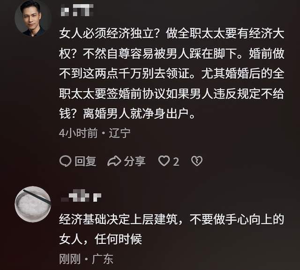Tap the reply line 女人，任何时候
Viewport: 300px width, 270px height.
tap(101, 239)
